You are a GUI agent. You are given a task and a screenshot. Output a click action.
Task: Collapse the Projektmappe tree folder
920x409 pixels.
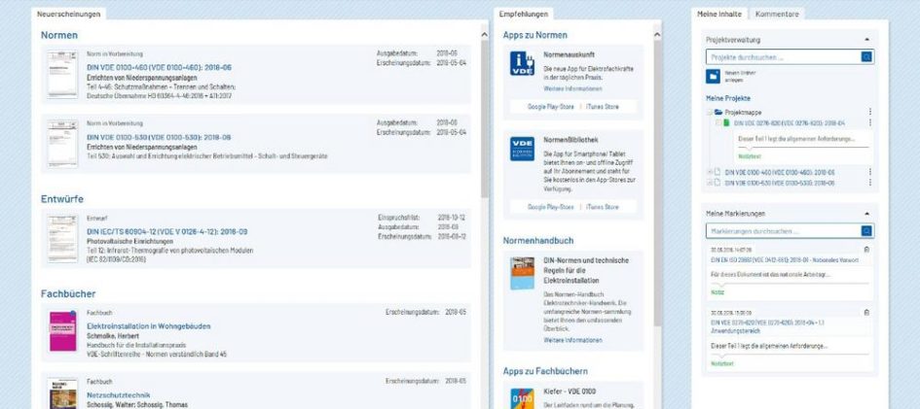pos(710,113)
